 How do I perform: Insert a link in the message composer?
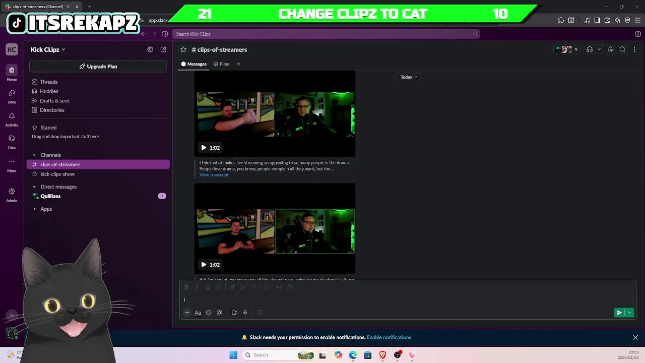point(232,287)
